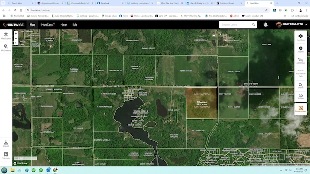Reload the page with browser refresh
The image size is (310, 174).
[15, 10]
